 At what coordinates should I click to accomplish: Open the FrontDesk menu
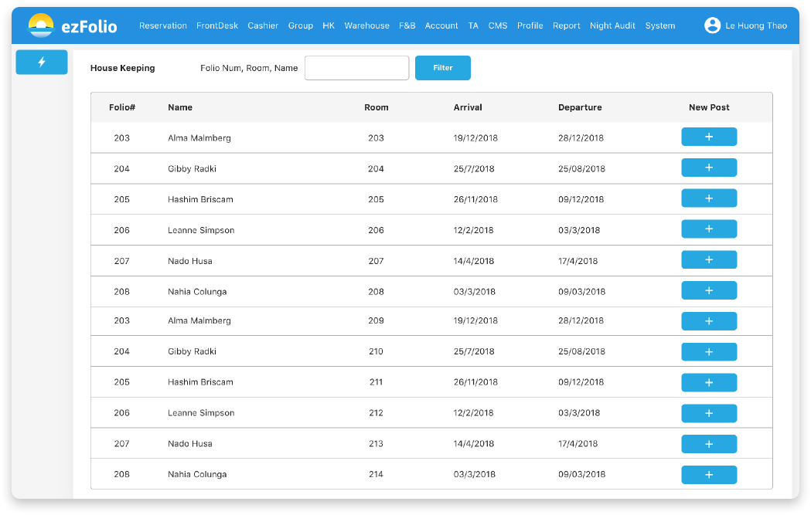point(217,25)
